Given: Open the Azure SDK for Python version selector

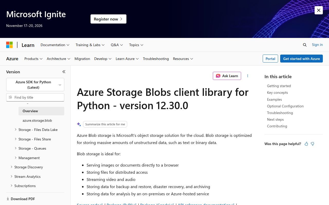Looking at the screenshot, I should (35, 85).
